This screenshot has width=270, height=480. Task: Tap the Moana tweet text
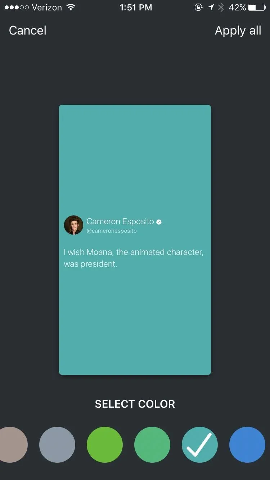click(134, 258)
